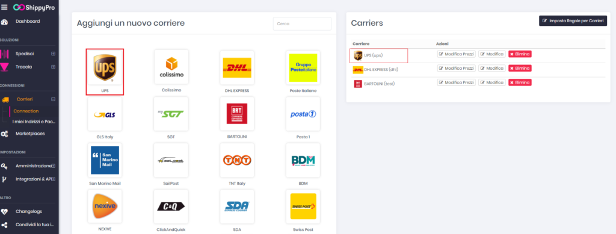The width and height of the screenshot is (616, 234).
Task: Open the hamburger menu icon
Action: tap(4, 7)
